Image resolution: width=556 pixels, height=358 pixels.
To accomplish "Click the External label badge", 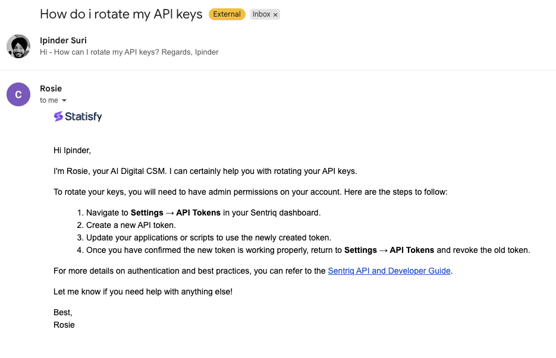I will tap(227, 14).
